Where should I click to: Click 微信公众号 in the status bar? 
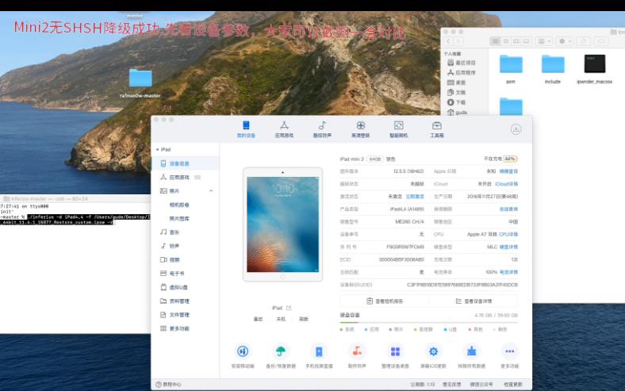[481, 384]
